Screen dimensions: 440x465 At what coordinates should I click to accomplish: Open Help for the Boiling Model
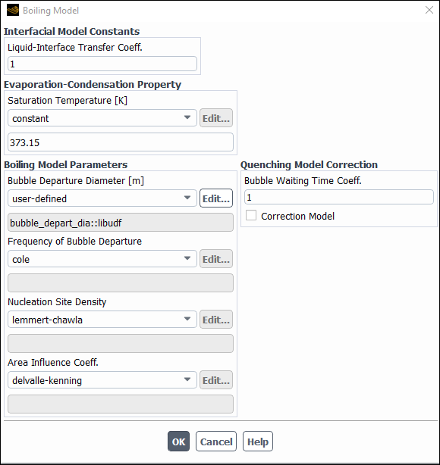258,442
